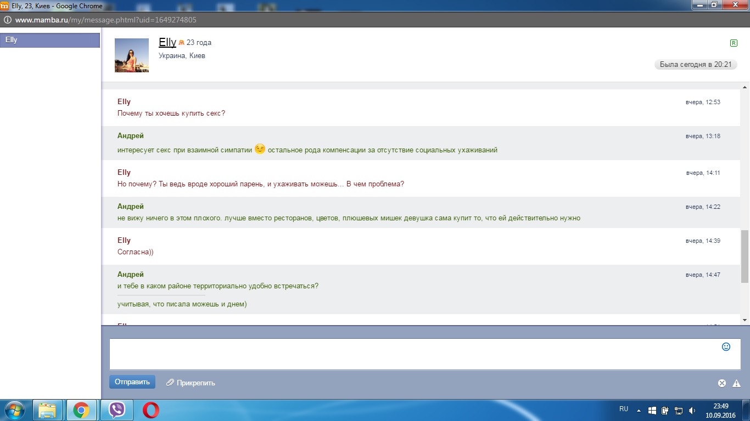The height and width of the screenshot is (421, 750).
Task: Click the winking emoji in Андрей's message
Action: [x=260, y=149]
